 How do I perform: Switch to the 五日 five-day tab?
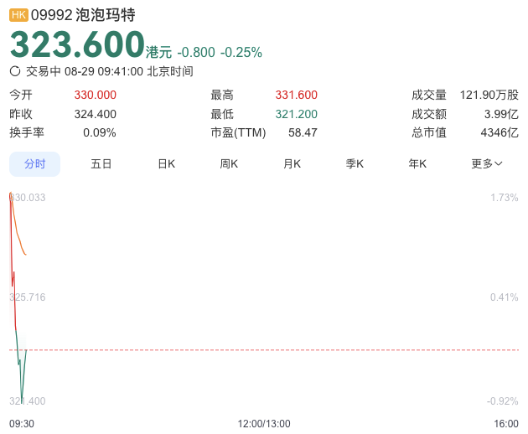101,164
